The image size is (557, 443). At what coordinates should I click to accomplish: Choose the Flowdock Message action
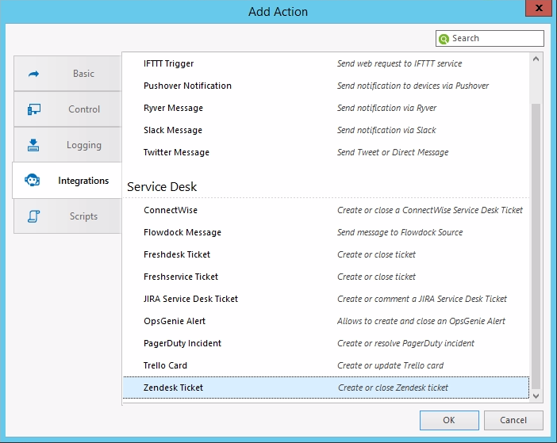pyautogui.click(x=326, y=232)
